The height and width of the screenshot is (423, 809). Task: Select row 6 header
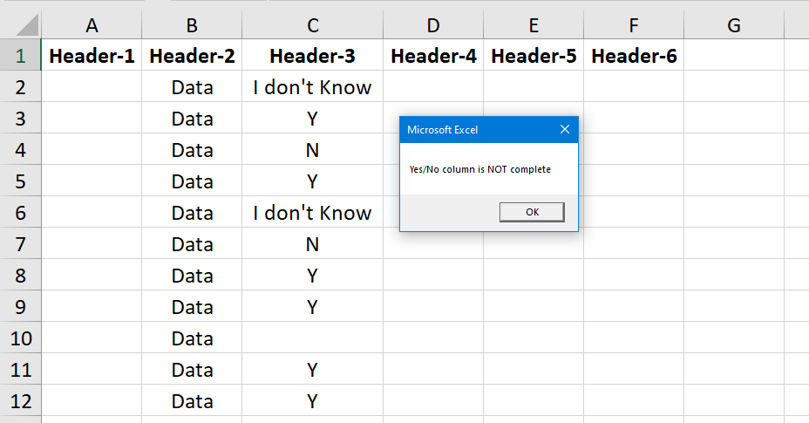tap(21, 212)
